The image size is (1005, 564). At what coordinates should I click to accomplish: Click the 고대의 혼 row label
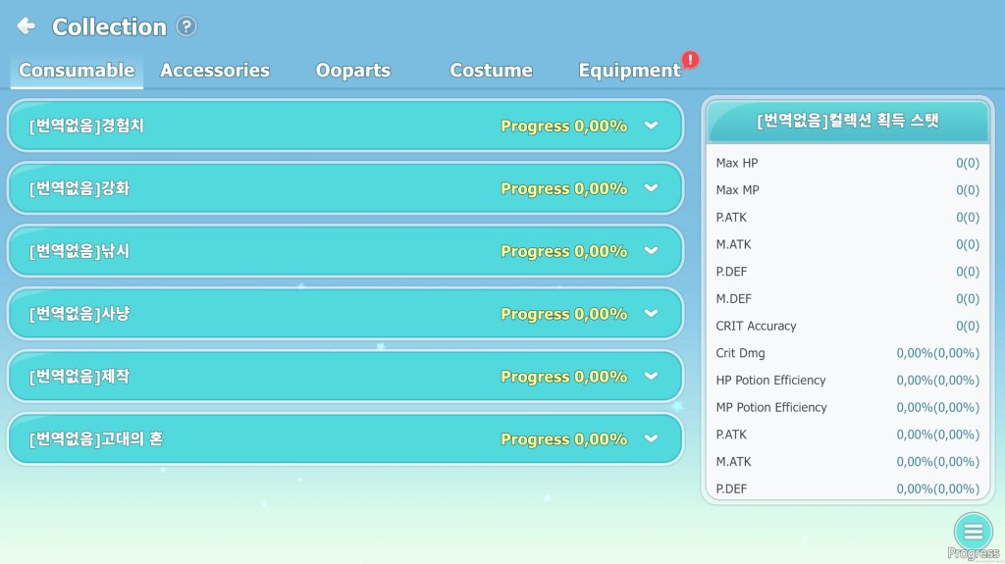click(x=96, y=439)
